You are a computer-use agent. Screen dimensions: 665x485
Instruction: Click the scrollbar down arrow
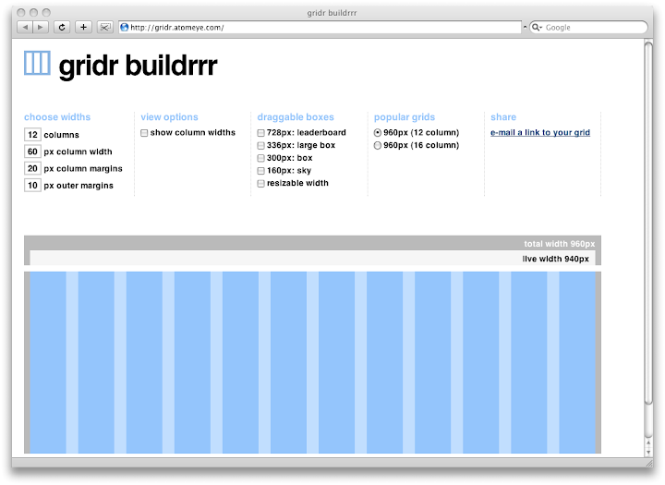pos(648,452)
